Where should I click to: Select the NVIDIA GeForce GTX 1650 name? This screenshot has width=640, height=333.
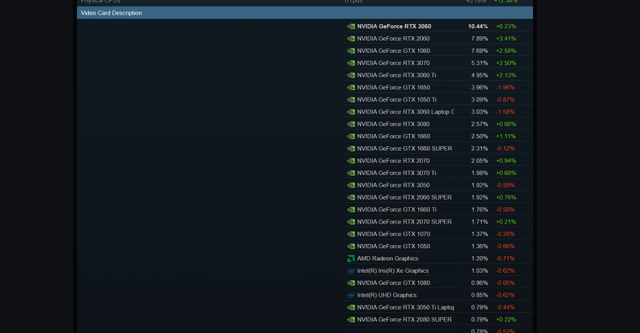click(393, 87)
